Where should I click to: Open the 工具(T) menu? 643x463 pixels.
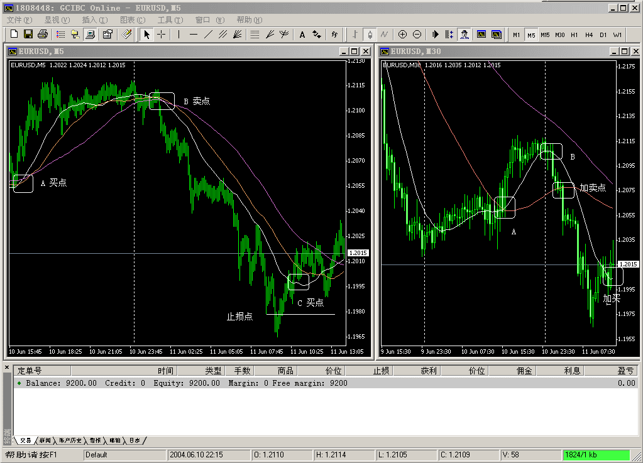(170, 19)
